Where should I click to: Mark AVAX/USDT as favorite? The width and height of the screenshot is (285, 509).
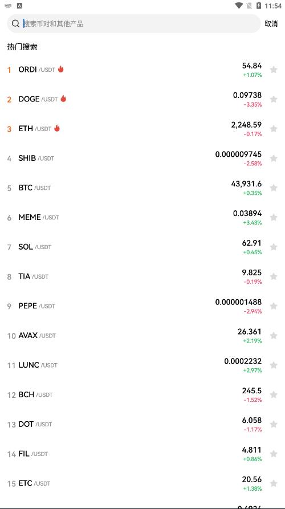coord(274,335)
